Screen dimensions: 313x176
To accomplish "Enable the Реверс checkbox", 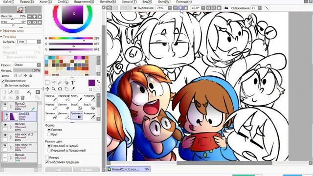I will pos(47,157).
